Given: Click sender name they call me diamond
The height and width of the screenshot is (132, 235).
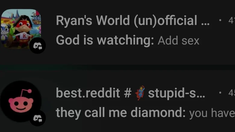Looking at the screenshot, I should [x=121, y=113].
